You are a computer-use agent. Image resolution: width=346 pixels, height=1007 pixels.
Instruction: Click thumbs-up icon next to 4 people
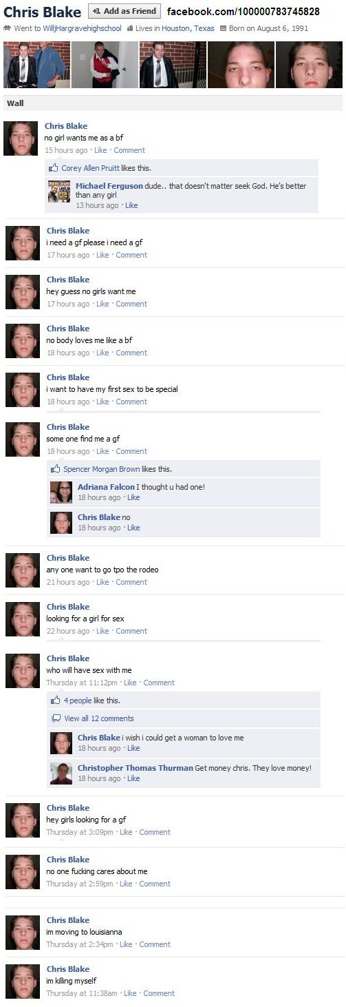point(56,700)
